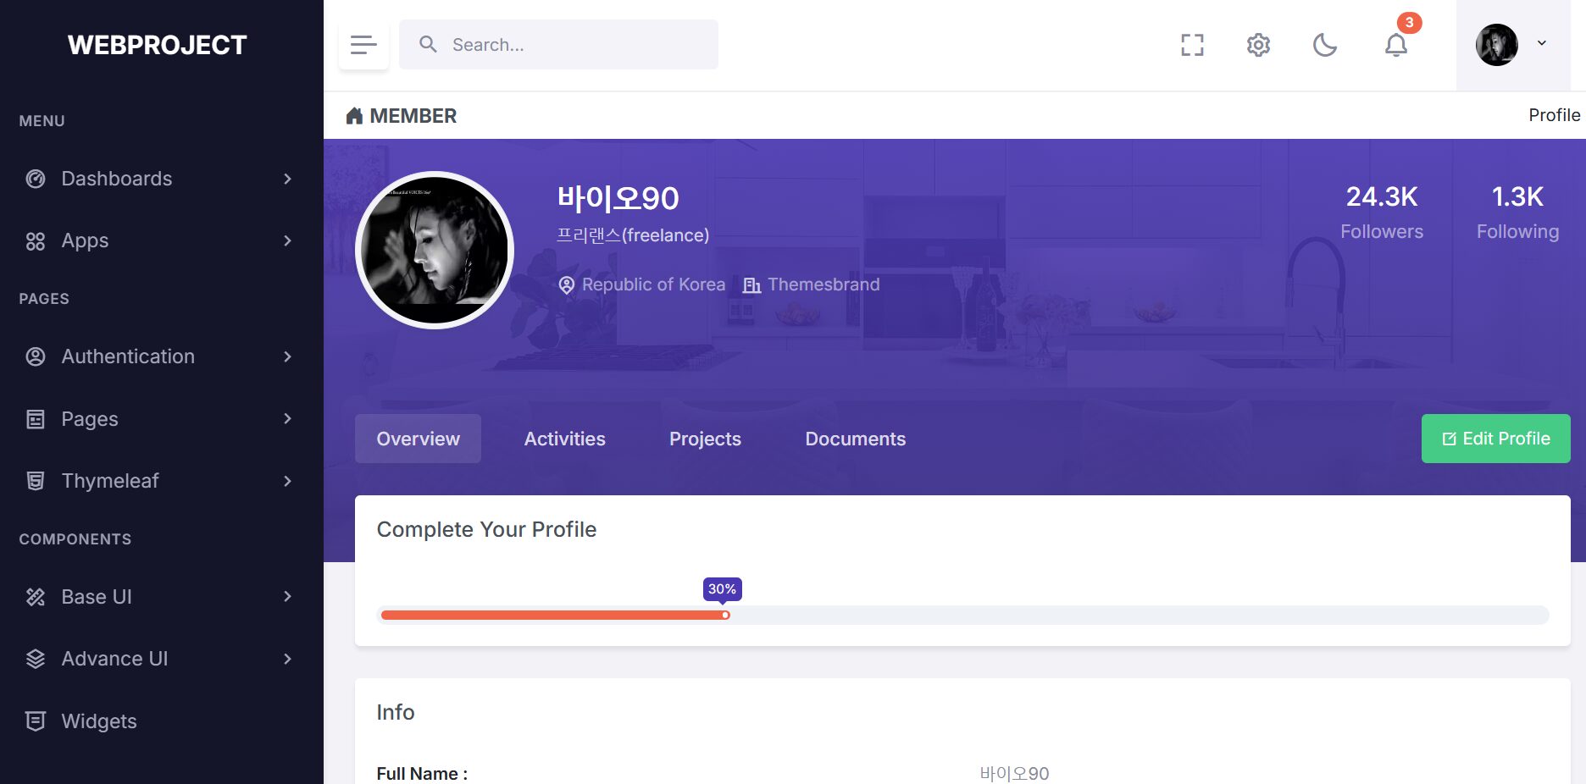This screenshot has width=1586, height=784.
Task: Click the Full Name label
Action: [x=422, y=774]
